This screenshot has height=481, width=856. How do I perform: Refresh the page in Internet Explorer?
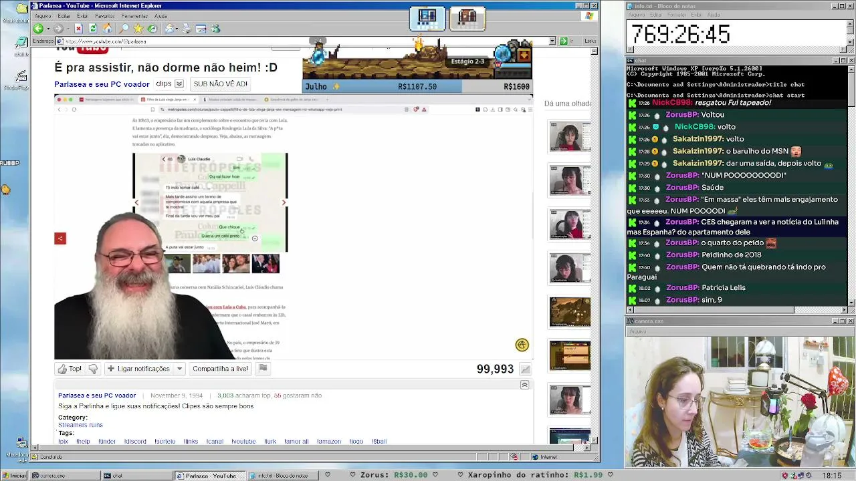pyautogui.click(x=93, y=29)
